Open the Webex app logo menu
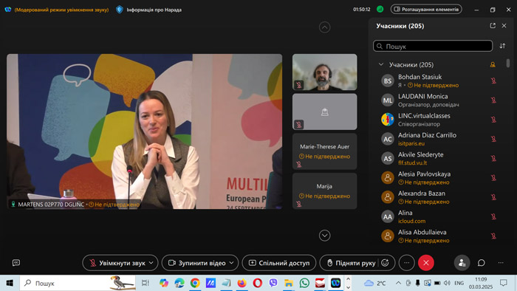This screenshot has width=517, height=291. tap(8, 10)
